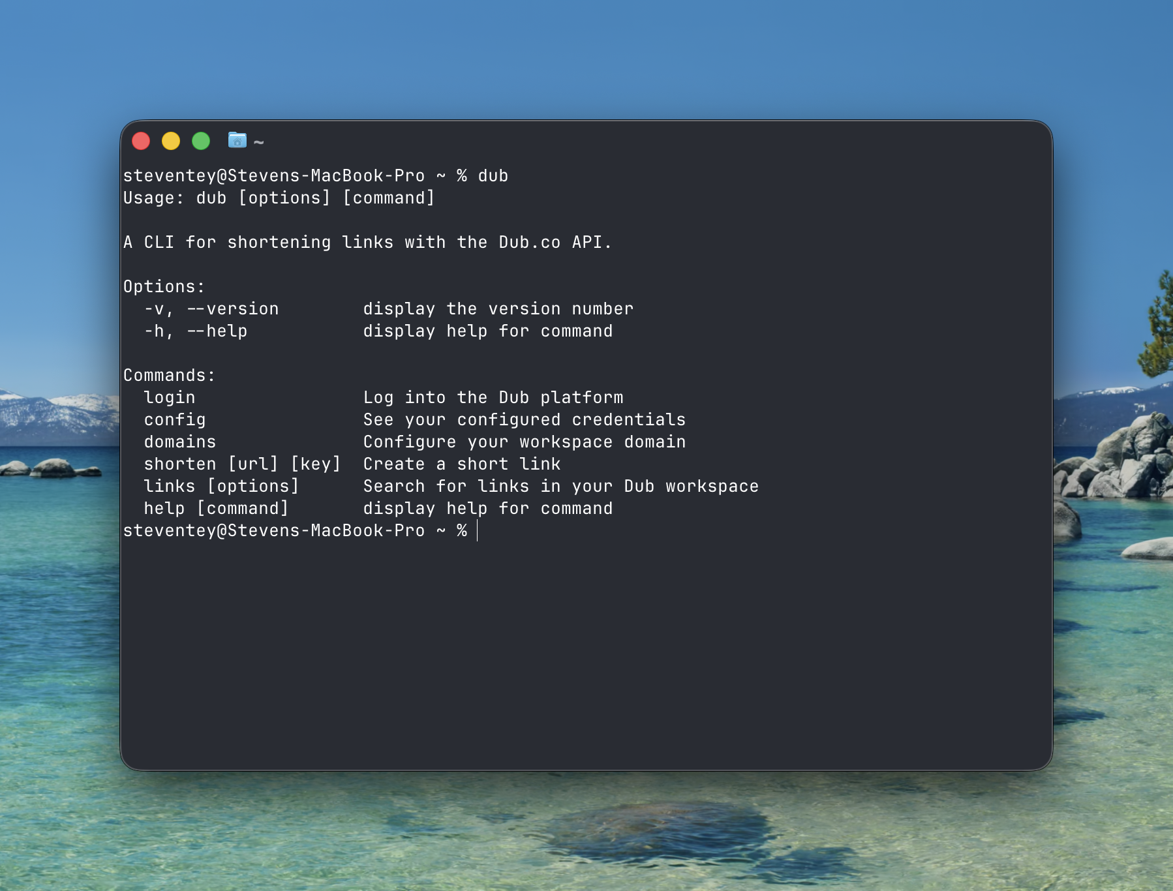Click 'Log into the Dub platform' description
The height and width of the screenshot is (891, 1173).
coord(493,398)
